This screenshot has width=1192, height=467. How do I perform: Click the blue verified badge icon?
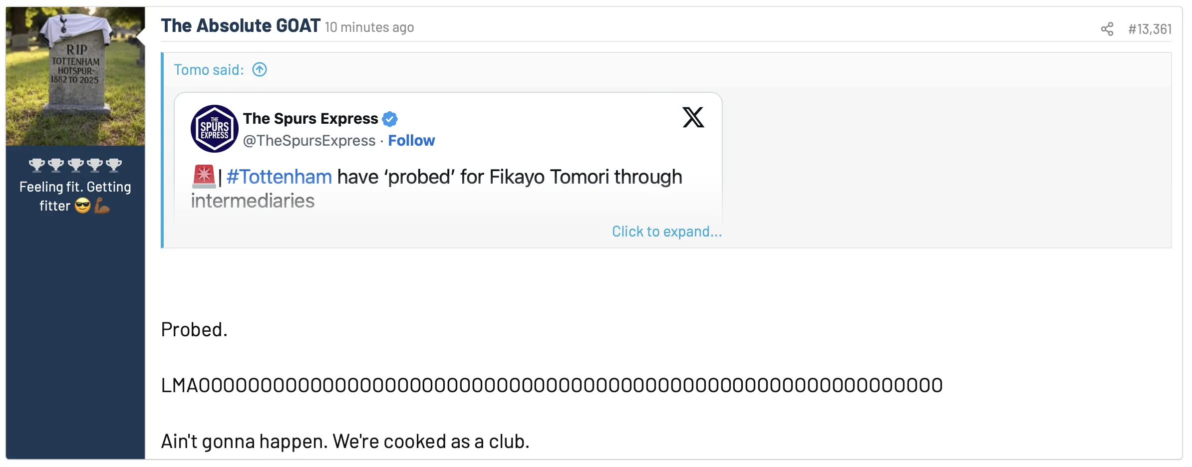(390, 119)
